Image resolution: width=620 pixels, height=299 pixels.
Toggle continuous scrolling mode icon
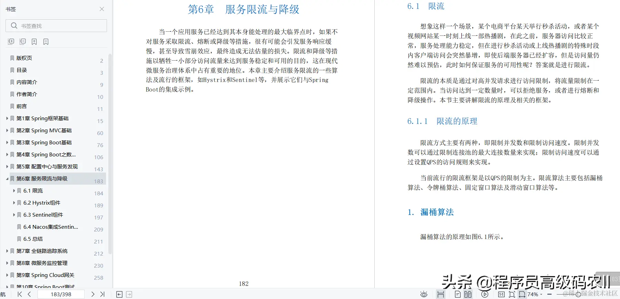[x=441, y=294]
